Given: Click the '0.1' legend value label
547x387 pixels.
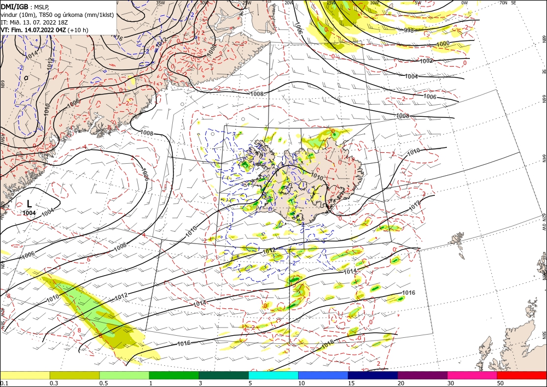Looking at the screenshot, I should (x=3, y=383).
